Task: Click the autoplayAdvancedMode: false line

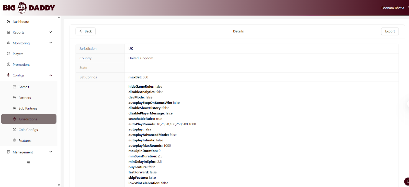Action: (152, 135)
